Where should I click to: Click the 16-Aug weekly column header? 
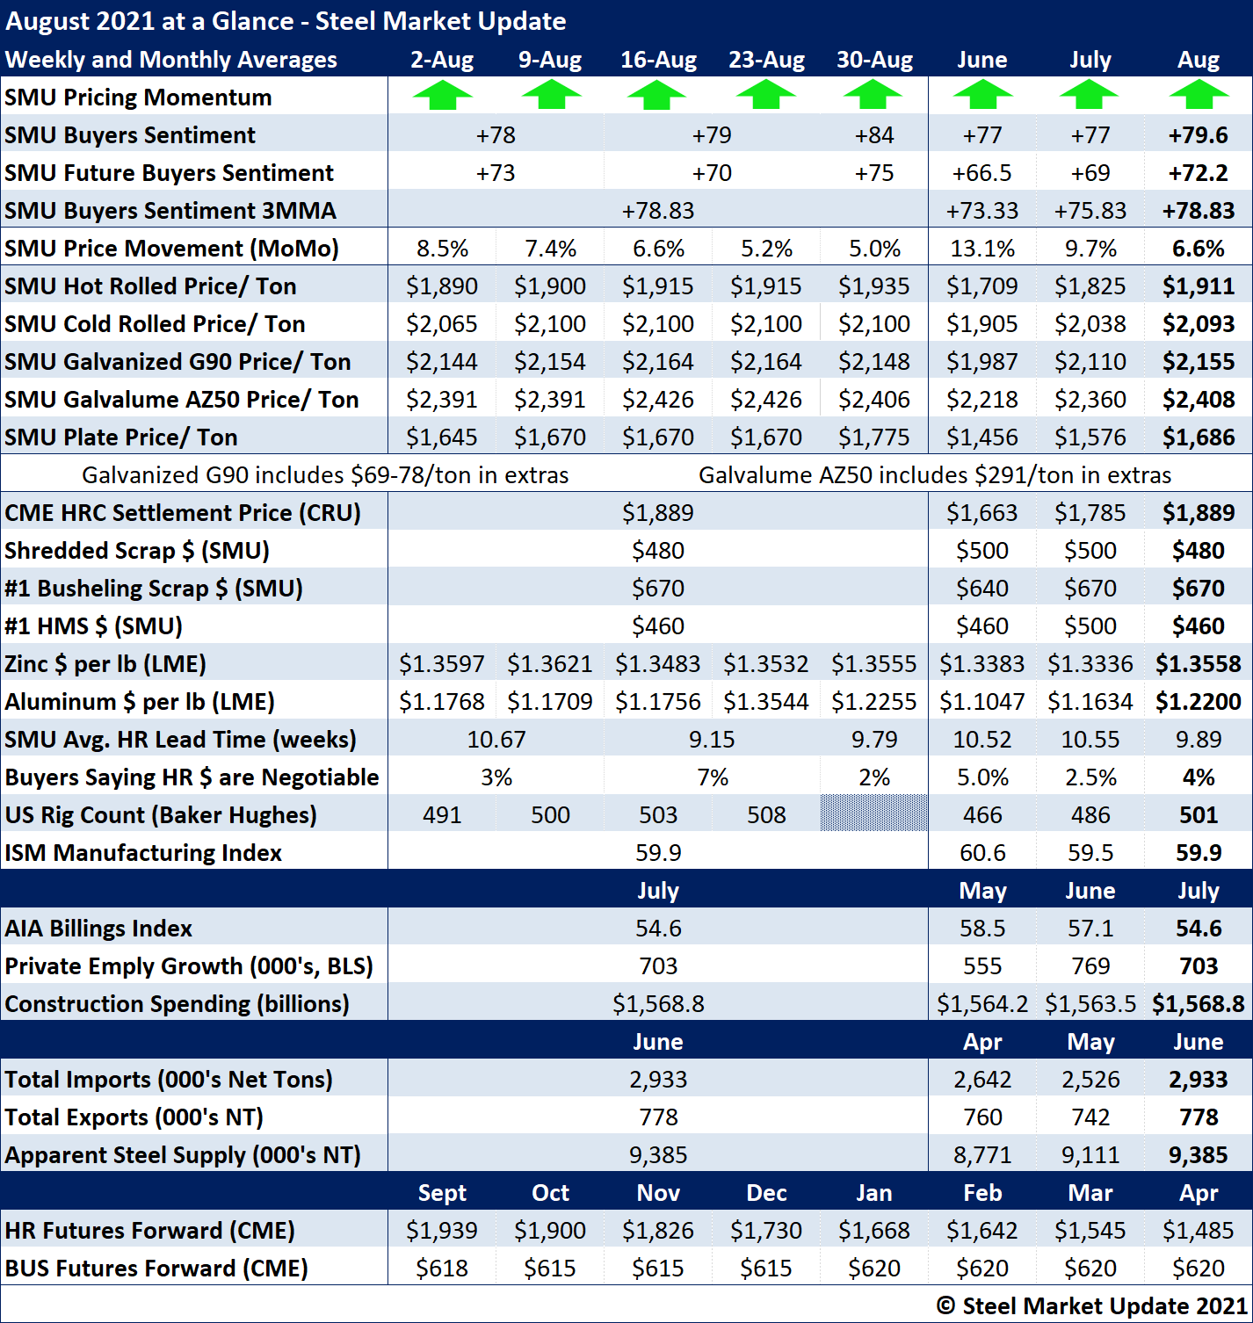[x=658, y=60]
